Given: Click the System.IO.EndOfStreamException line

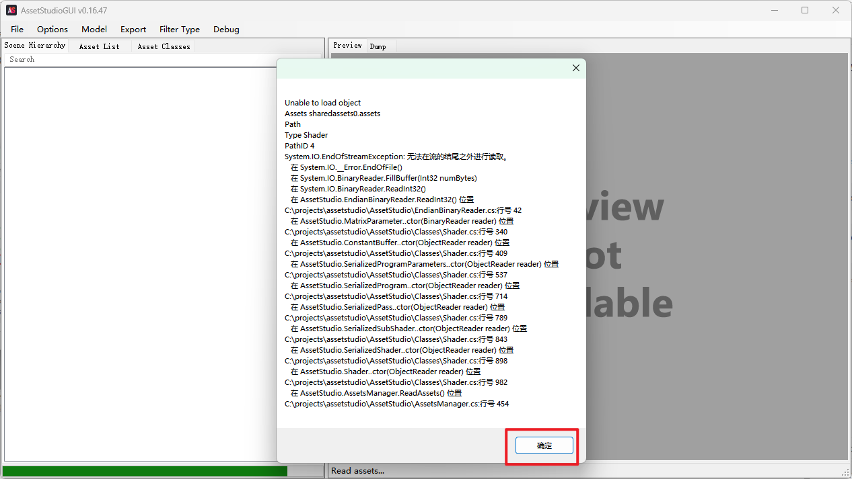Looking at the screenshot, I should (396, 157).
